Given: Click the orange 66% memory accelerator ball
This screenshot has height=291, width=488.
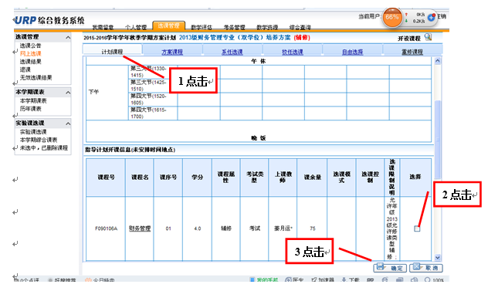Looking at the screenshot, I should tap(391, 17).
